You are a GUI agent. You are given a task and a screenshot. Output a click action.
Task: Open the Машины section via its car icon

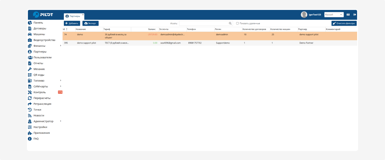click(30, 34)
